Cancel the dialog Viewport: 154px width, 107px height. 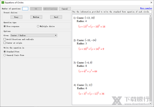tap(65, 9)
